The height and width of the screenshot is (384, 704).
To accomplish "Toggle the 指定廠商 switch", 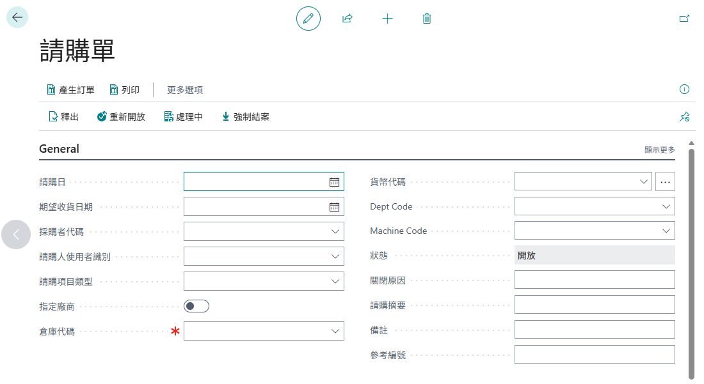I will tap(196, 306).
